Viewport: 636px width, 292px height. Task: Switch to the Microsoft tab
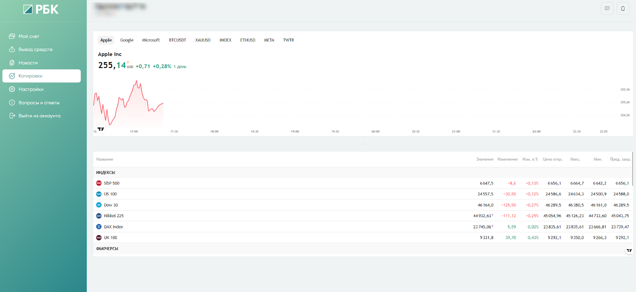pyautogui.click(x=151, y=40)
